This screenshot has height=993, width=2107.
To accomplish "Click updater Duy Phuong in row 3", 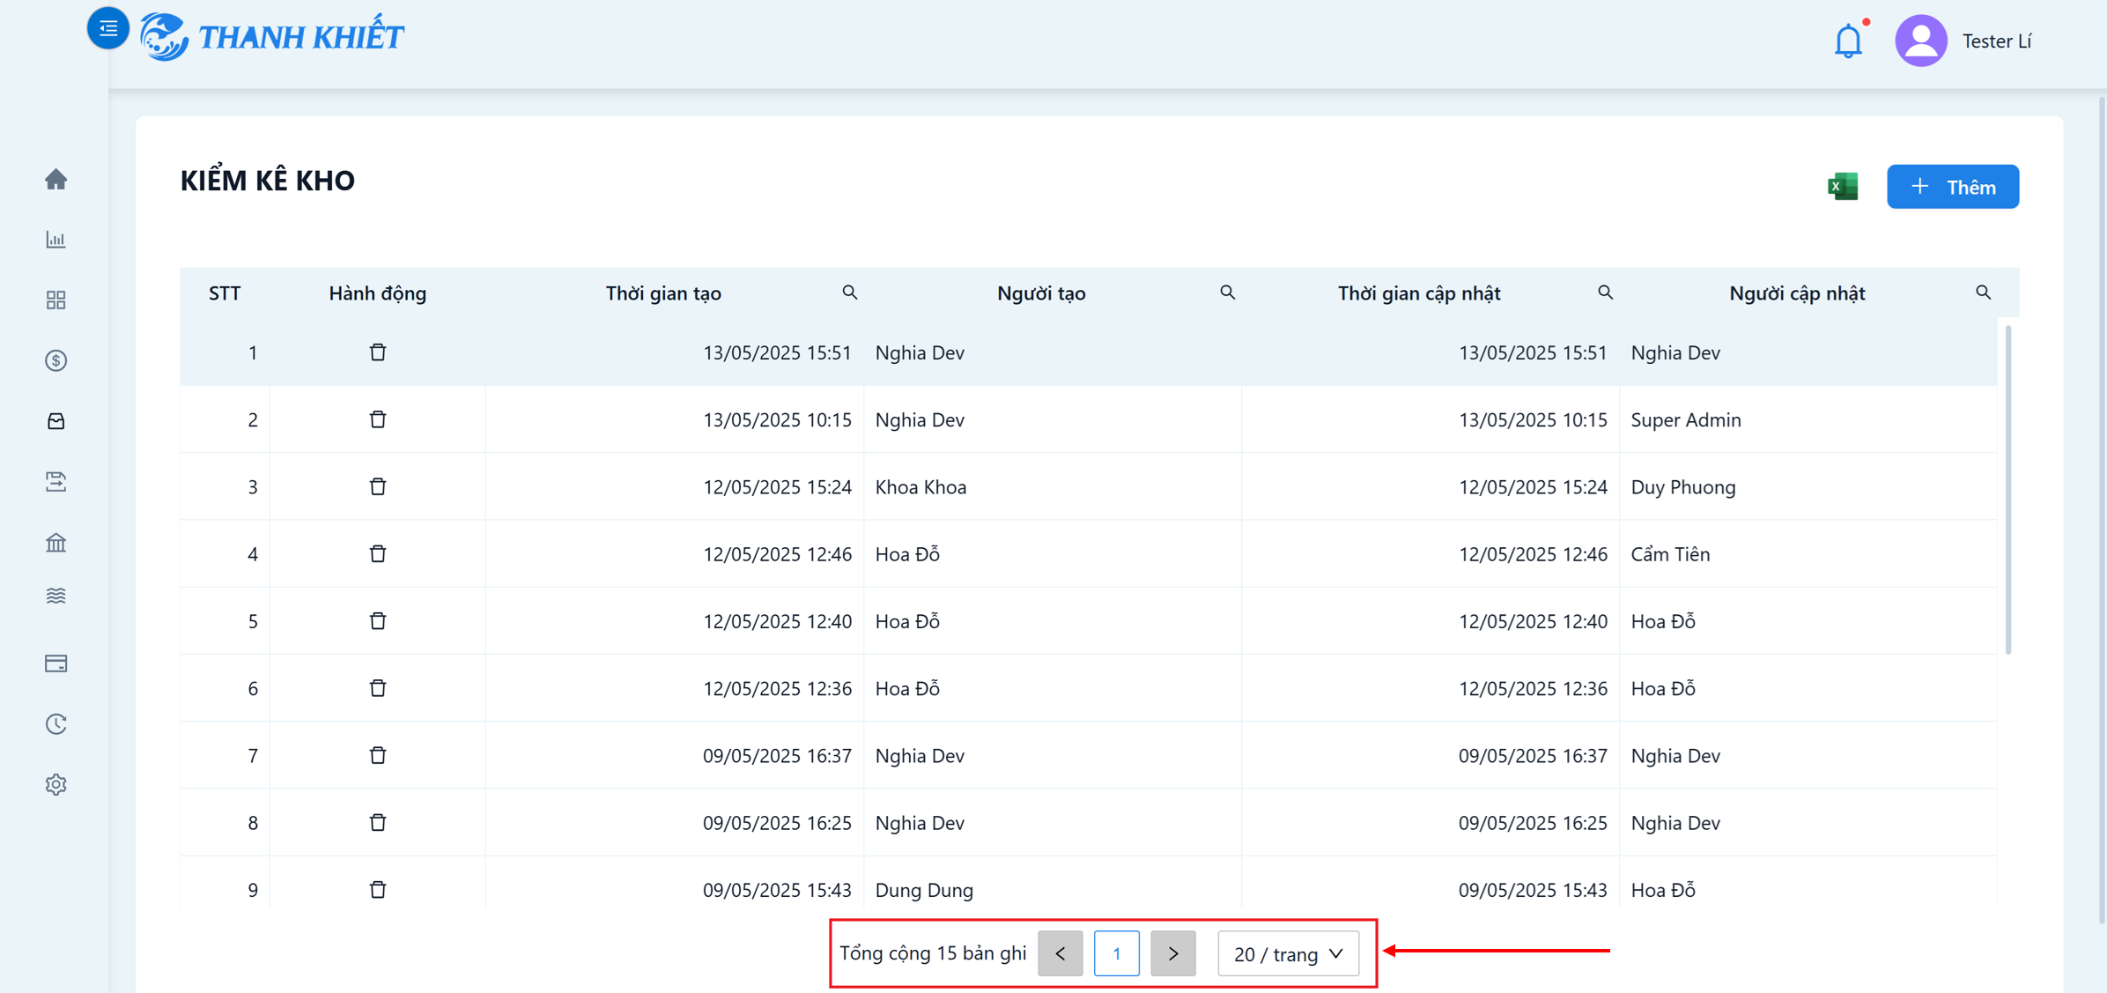I will click(x=1683, y=487).
